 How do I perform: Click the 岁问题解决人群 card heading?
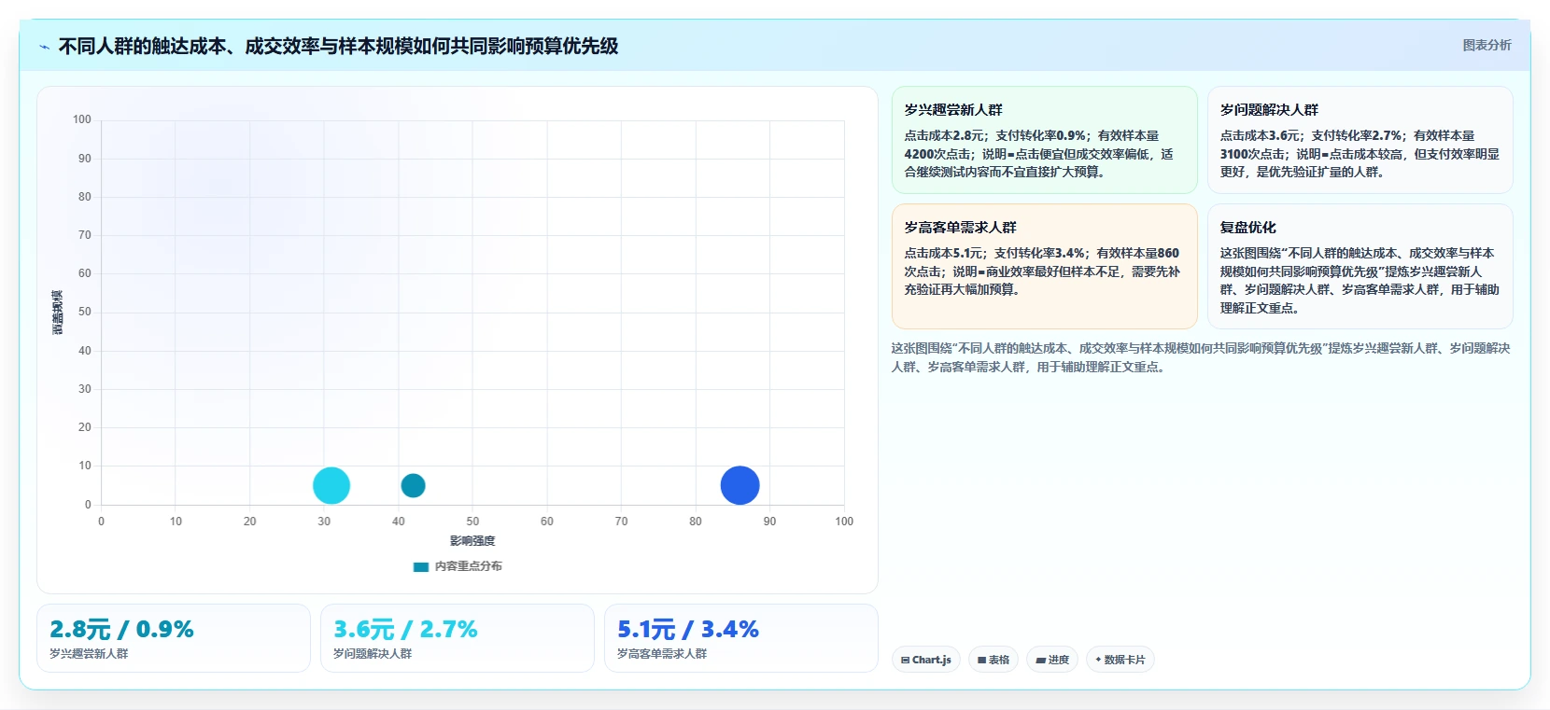point(1269,109)
